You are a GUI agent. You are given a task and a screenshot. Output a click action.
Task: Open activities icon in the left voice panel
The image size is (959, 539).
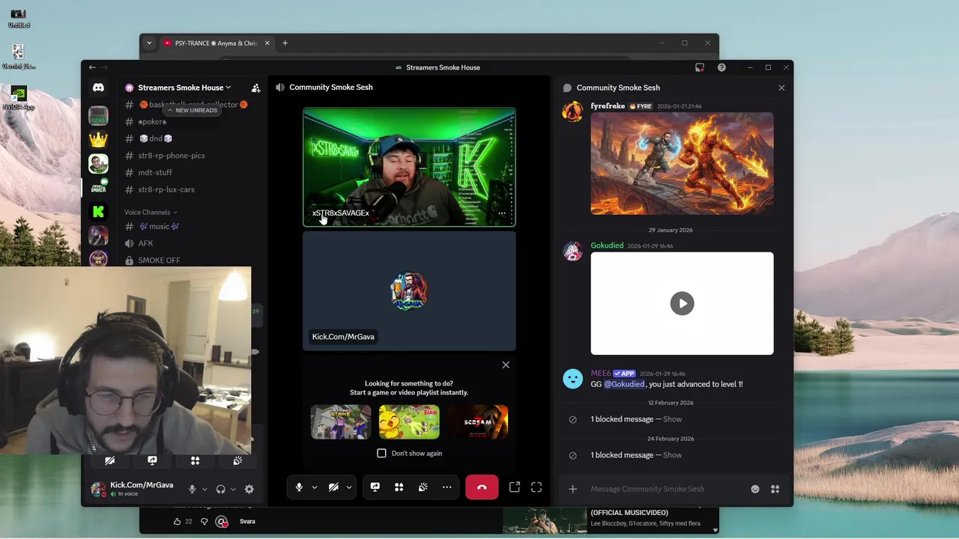point(195,460)
